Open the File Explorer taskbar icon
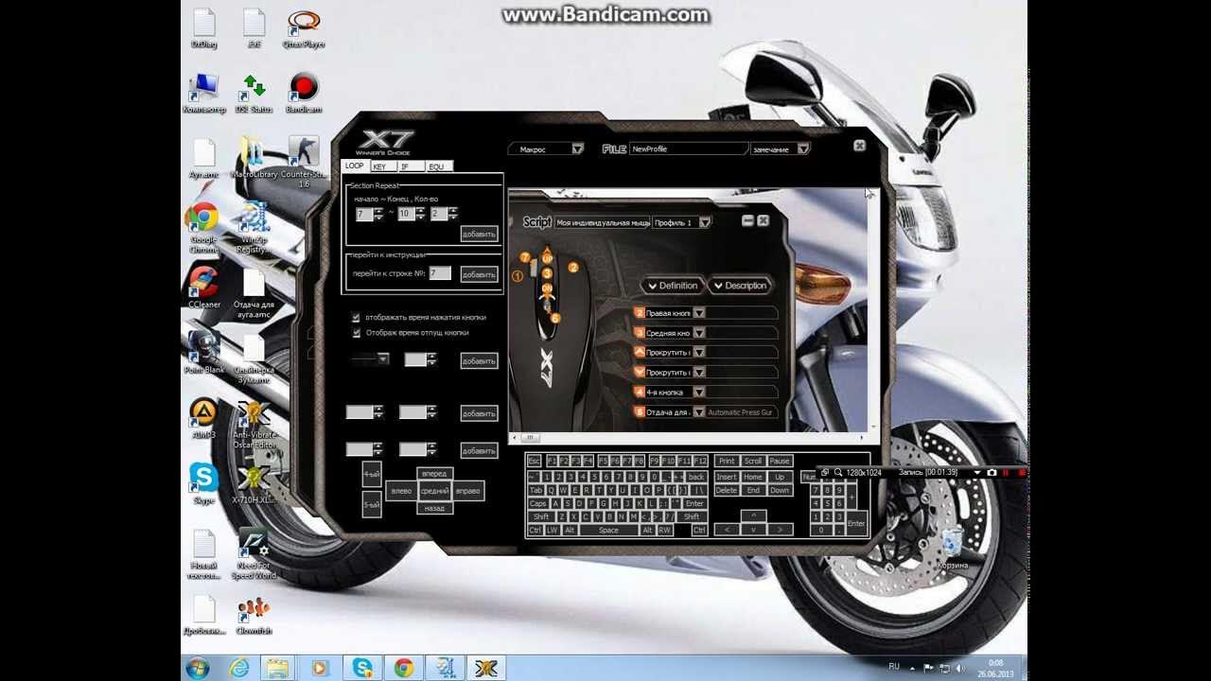This screenshot has width=1211, height=681. [278, 668]
